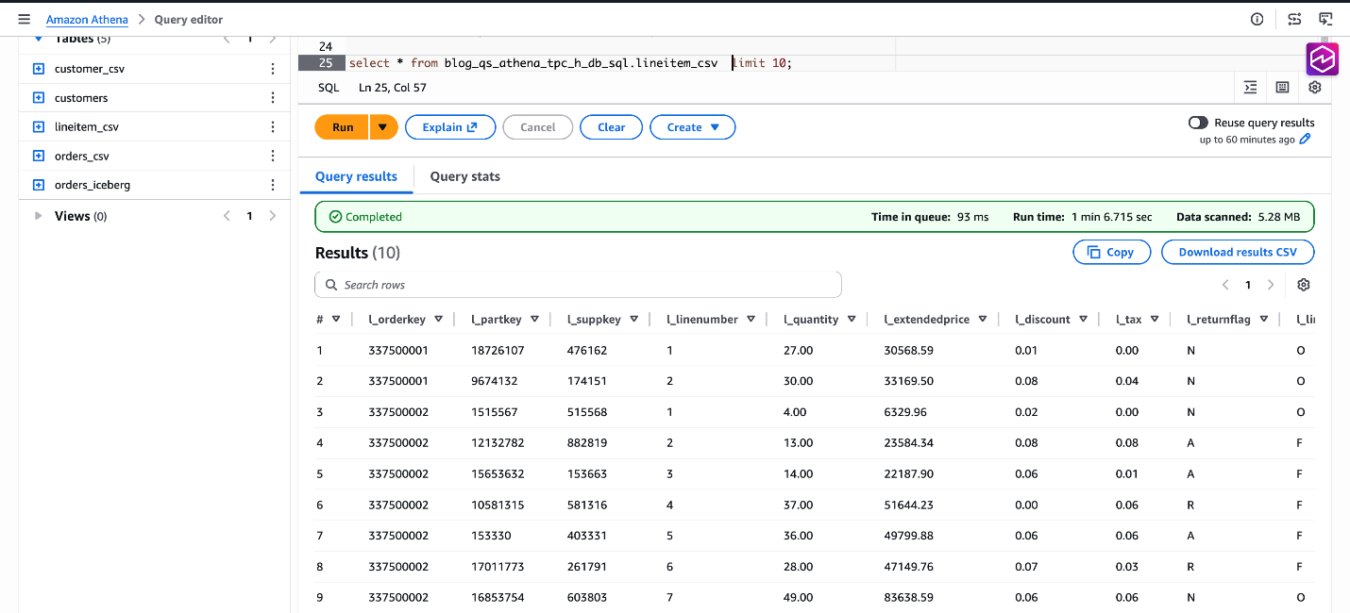Click the info icon in top bar
This screenshot has height=613, width=1350.
click(x=1257, y=19)
